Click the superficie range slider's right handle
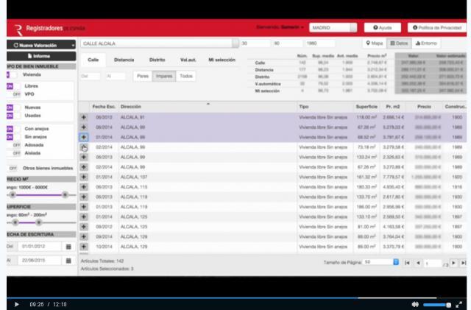This screenshot has width=471, height=310. (39, 222)
